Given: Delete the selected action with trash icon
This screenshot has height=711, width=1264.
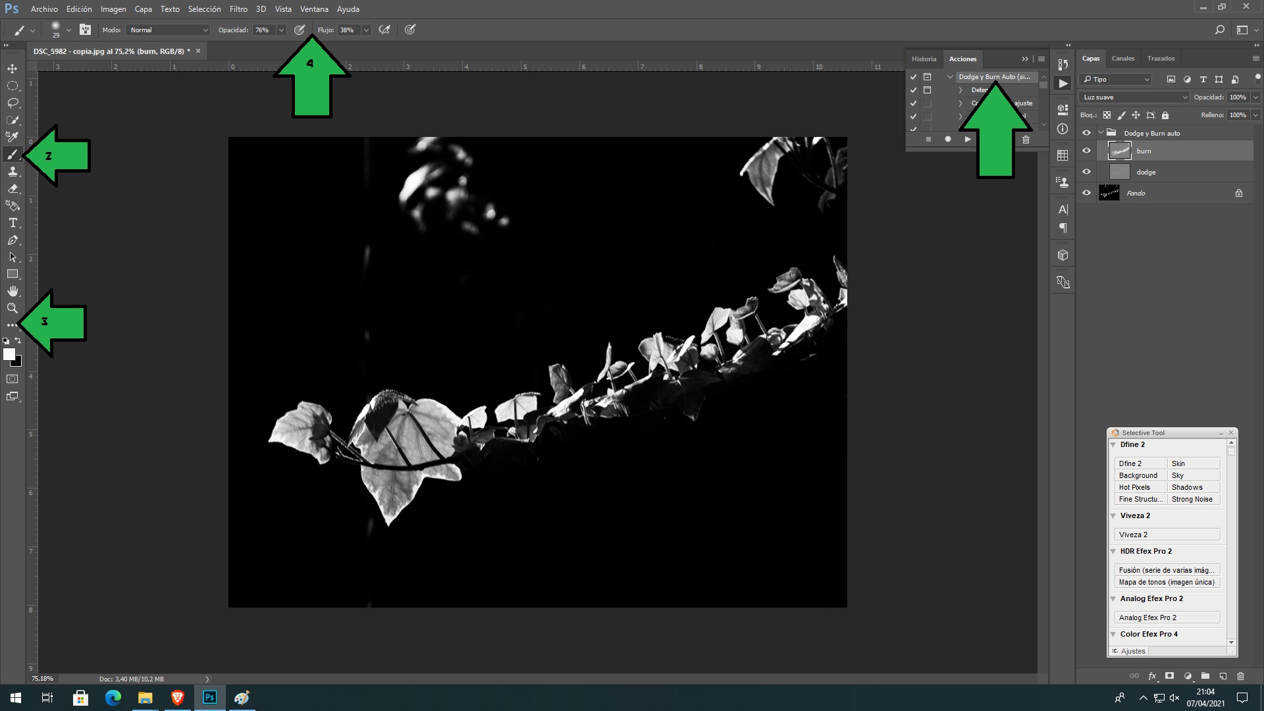Looking at the screenshot, I should (x=1026, y=140).
